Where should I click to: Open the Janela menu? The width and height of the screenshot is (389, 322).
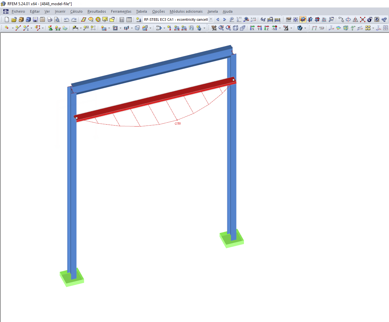click(213, 11)
